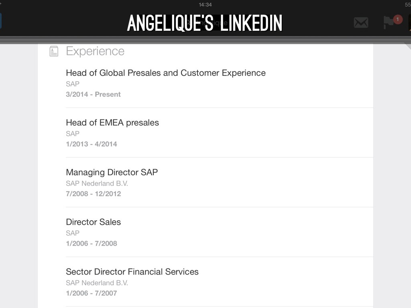Click the Angelique's LinkedIn title text
Viewport: 411px width, 308px height.
coord(205,23)
